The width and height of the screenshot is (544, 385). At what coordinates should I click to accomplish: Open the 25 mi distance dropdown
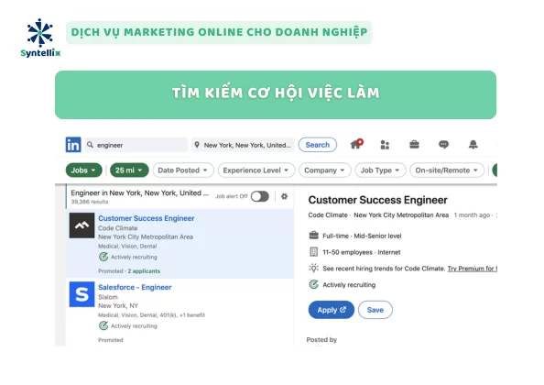(129, 170)
